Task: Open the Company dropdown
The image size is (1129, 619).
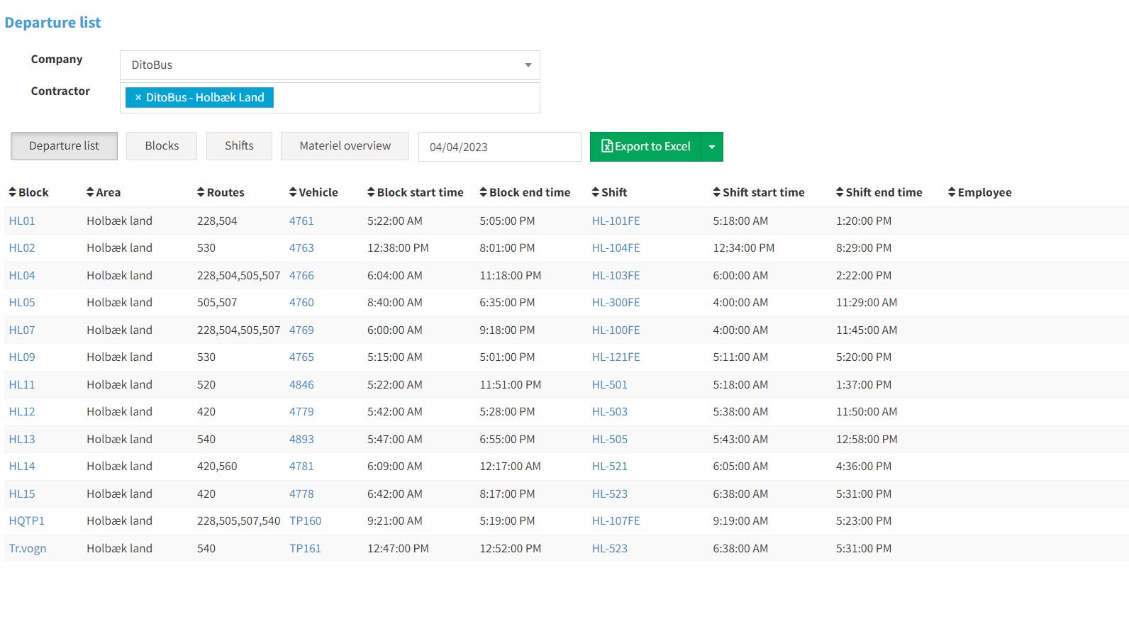Action: point(330,65)
